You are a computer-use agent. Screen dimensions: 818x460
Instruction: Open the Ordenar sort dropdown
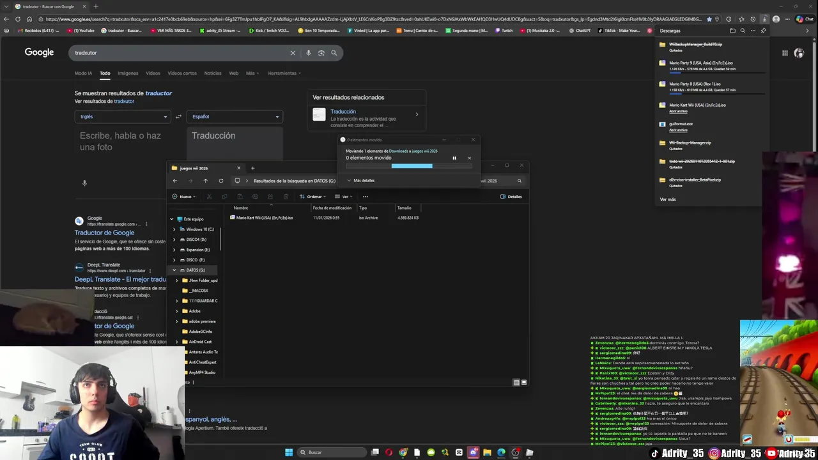pyautogui.click(x=312, y=197)
